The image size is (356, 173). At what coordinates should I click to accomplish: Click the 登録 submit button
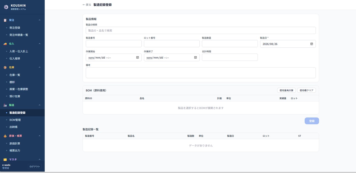pyautogui.click(x=312, y=121)
